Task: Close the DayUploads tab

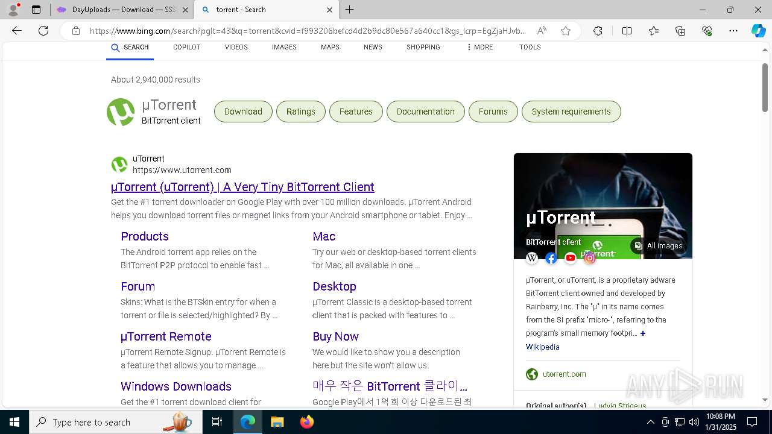Action: 185,10
